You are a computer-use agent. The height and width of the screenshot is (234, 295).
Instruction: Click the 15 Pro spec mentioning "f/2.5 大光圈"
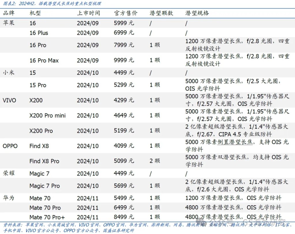point(233,85)
